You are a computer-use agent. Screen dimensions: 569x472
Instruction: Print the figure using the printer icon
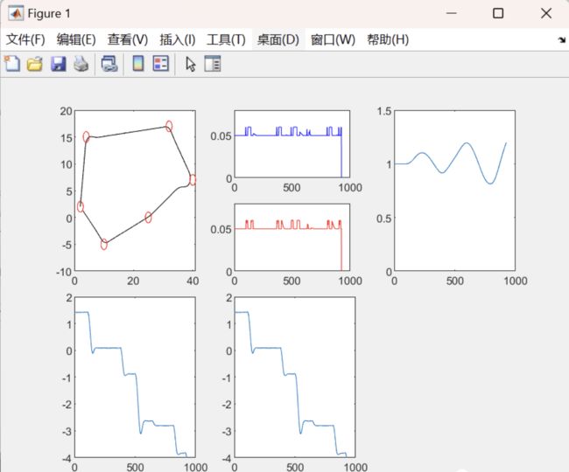(x=81, y=64)
